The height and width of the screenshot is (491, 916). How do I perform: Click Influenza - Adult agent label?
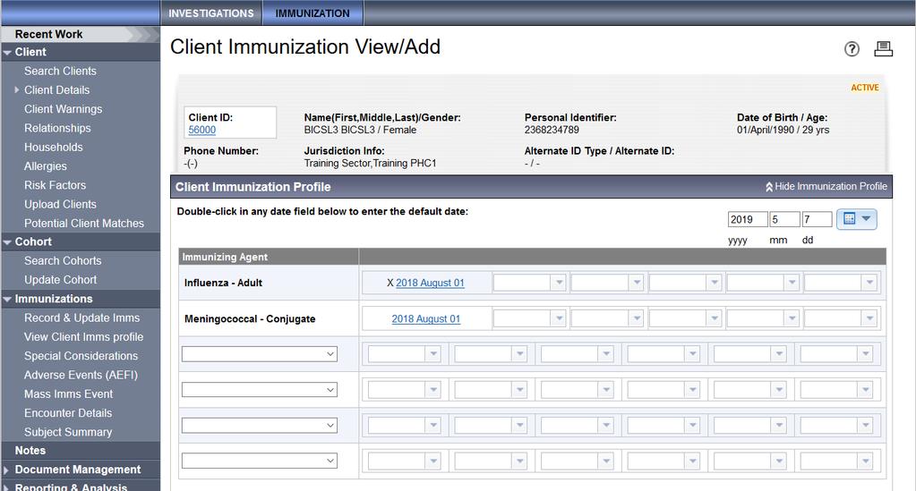pyautogui.click(x=223, y=283)
